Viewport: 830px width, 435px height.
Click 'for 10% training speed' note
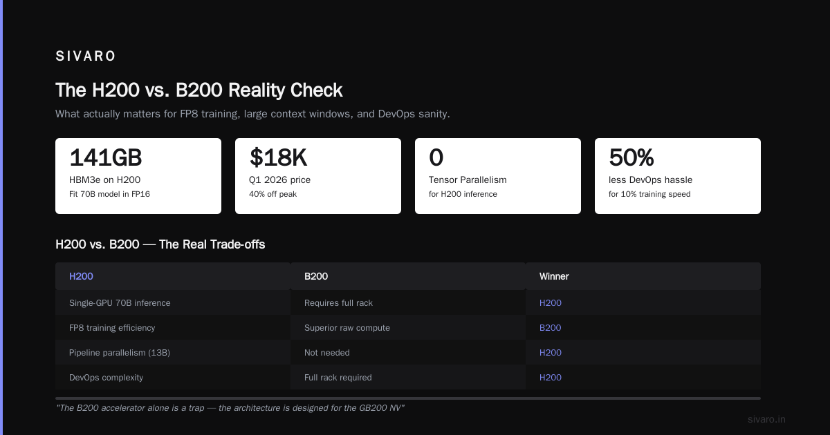pyautogui.click(x=649, y=194)
